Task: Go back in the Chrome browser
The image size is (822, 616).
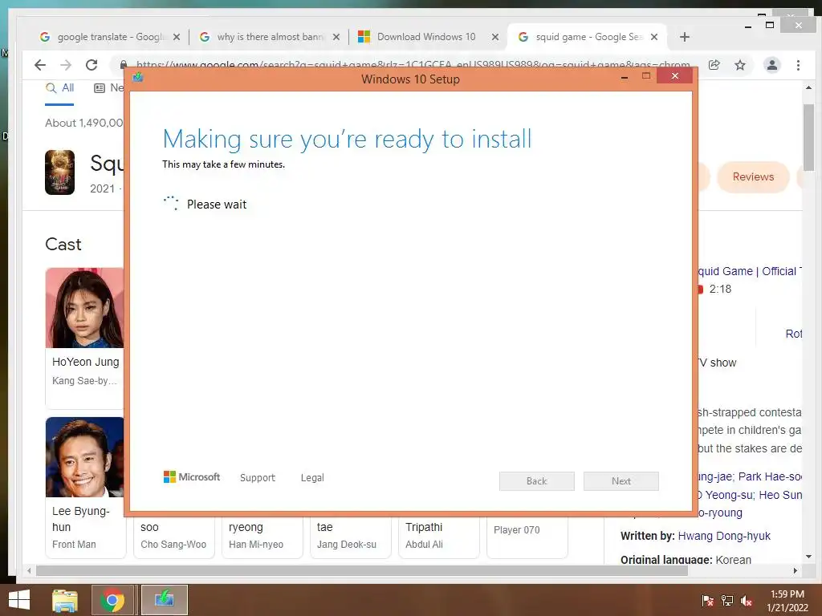Action: (40, 65)
